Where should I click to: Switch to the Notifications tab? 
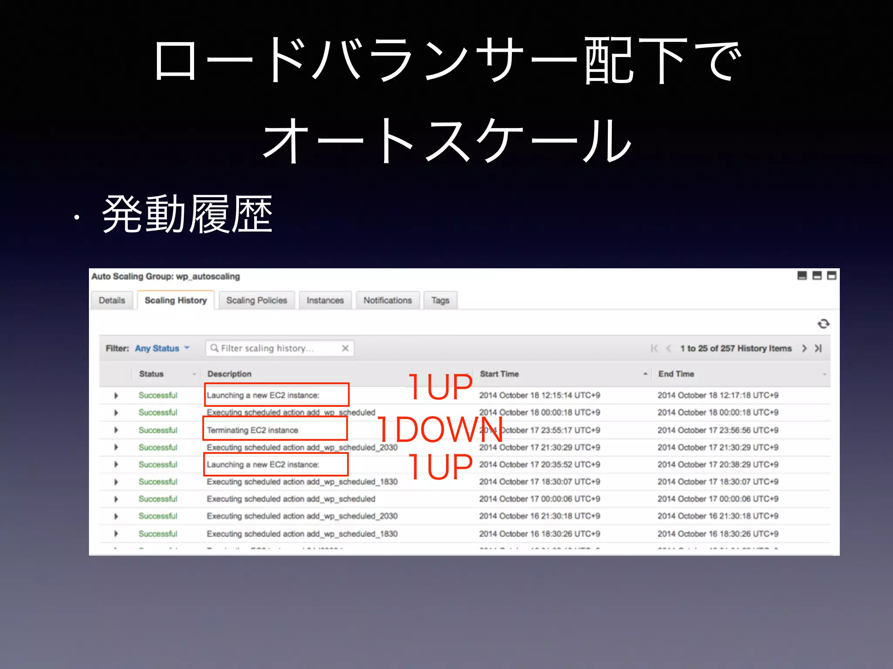pos(388,300)
